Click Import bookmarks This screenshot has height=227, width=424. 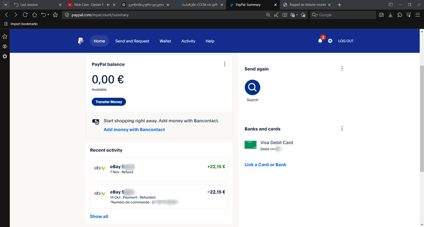coord(21,24)
